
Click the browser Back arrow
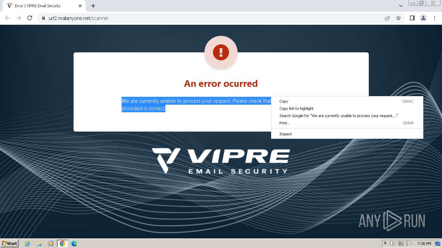coord(8,18)
